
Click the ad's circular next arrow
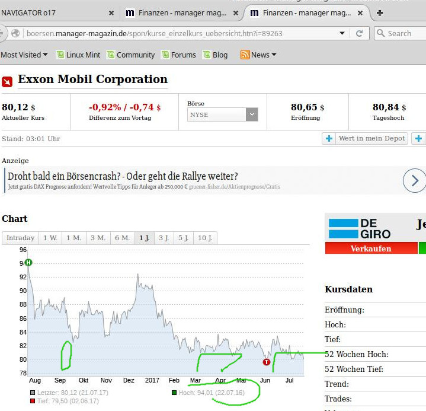point(415,180)
